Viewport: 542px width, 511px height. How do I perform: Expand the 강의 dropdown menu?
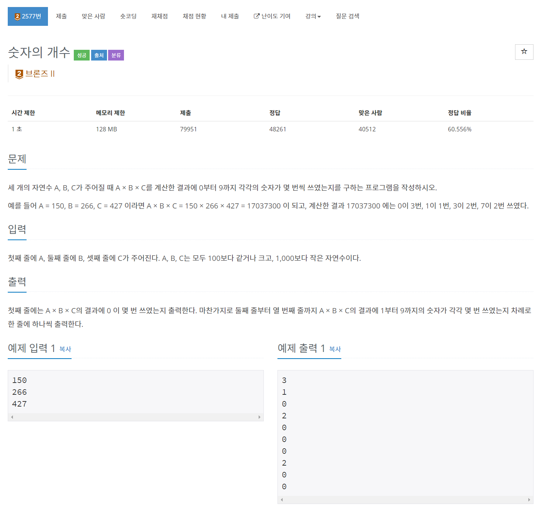click(x=313, y=16)
